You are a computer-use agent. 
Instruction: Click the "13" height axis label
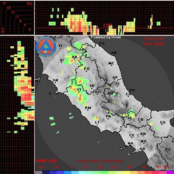pyautogui.click(x=13, y=12)
